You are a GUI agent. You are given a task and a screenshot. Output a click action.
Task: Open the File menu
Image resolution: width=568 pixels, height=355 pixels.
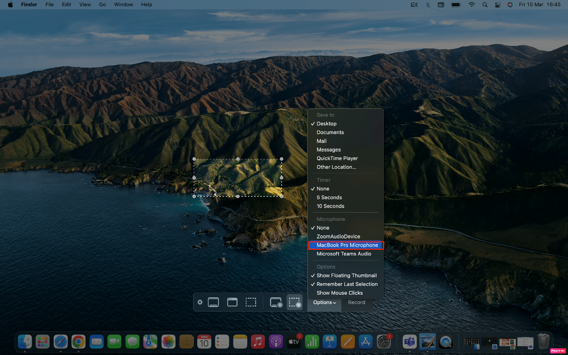(x=50, y=5)
